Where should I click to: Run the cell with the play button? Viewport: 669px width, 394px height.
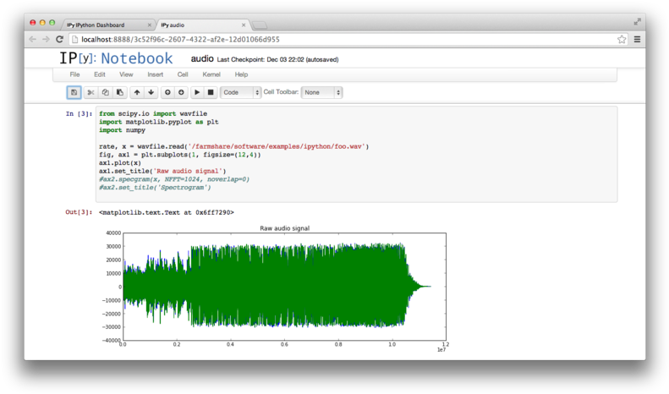coord(197,92)
